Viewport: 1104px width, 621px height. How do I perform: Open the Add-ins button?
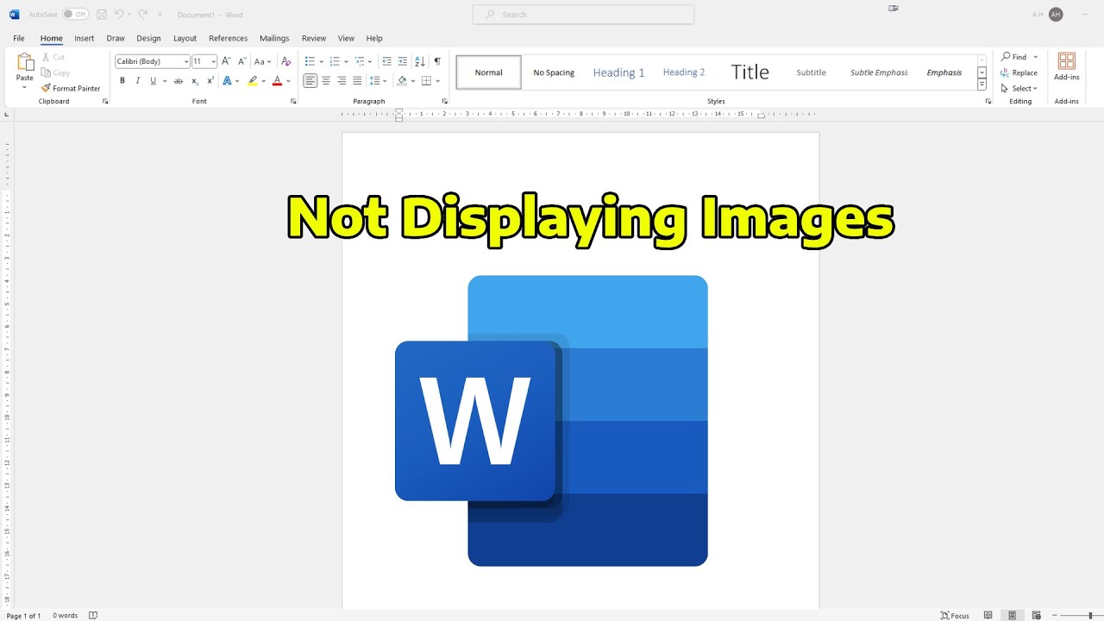point(1067,66)
